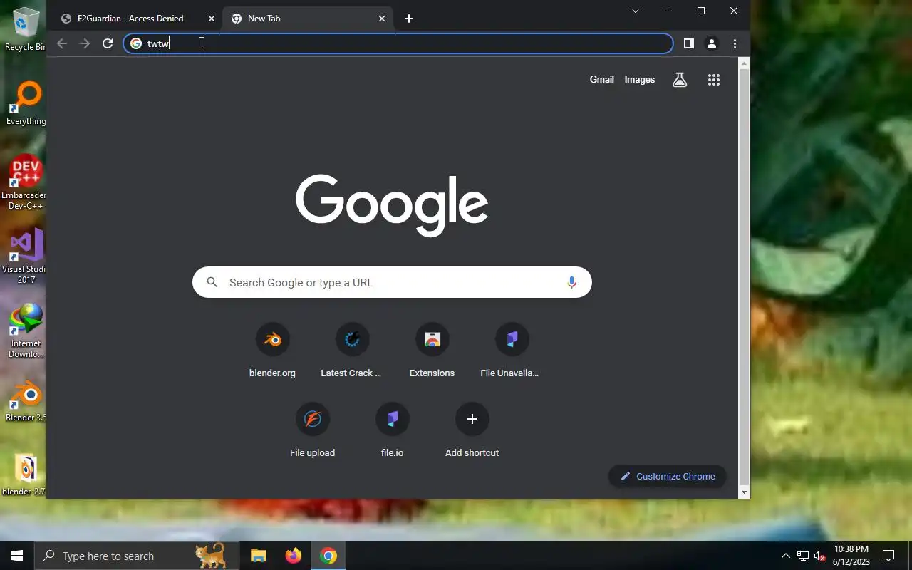Click the Chrome taskbar icon

coord(328,556)
